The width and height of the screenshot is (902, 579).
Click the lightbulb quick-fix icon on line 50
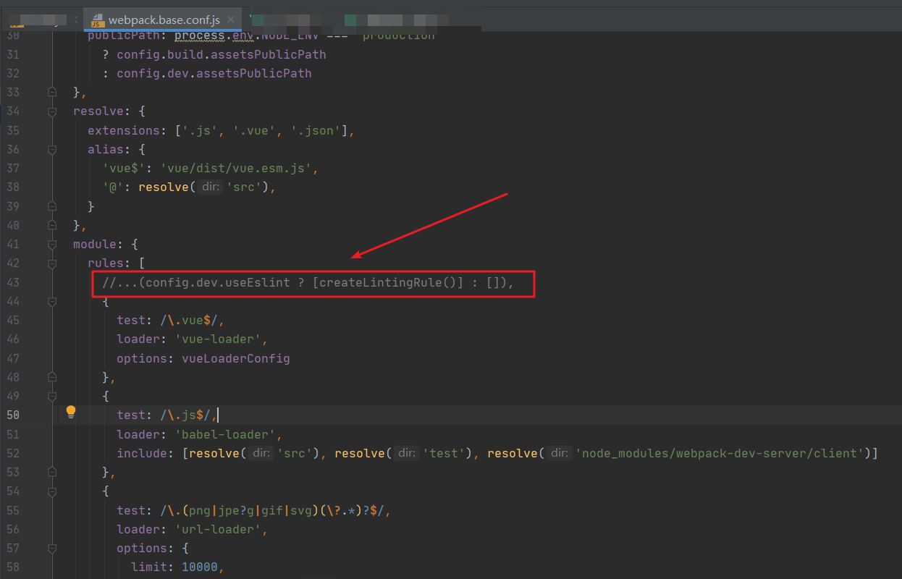coord(70,411)
